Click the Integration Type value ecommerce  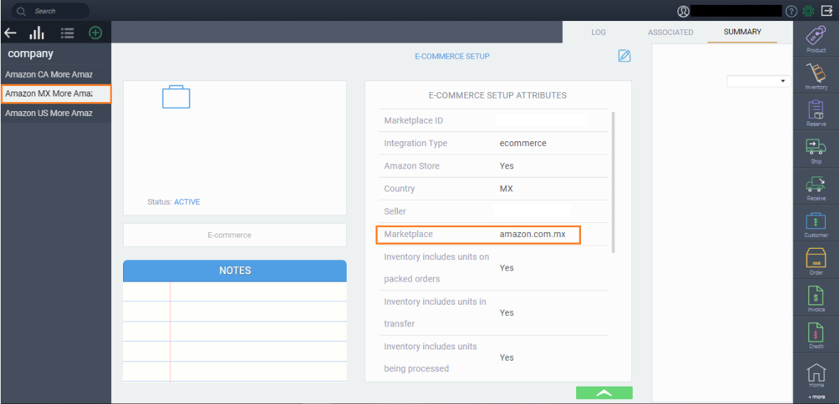pyautogui.click(x=523, y=143)
